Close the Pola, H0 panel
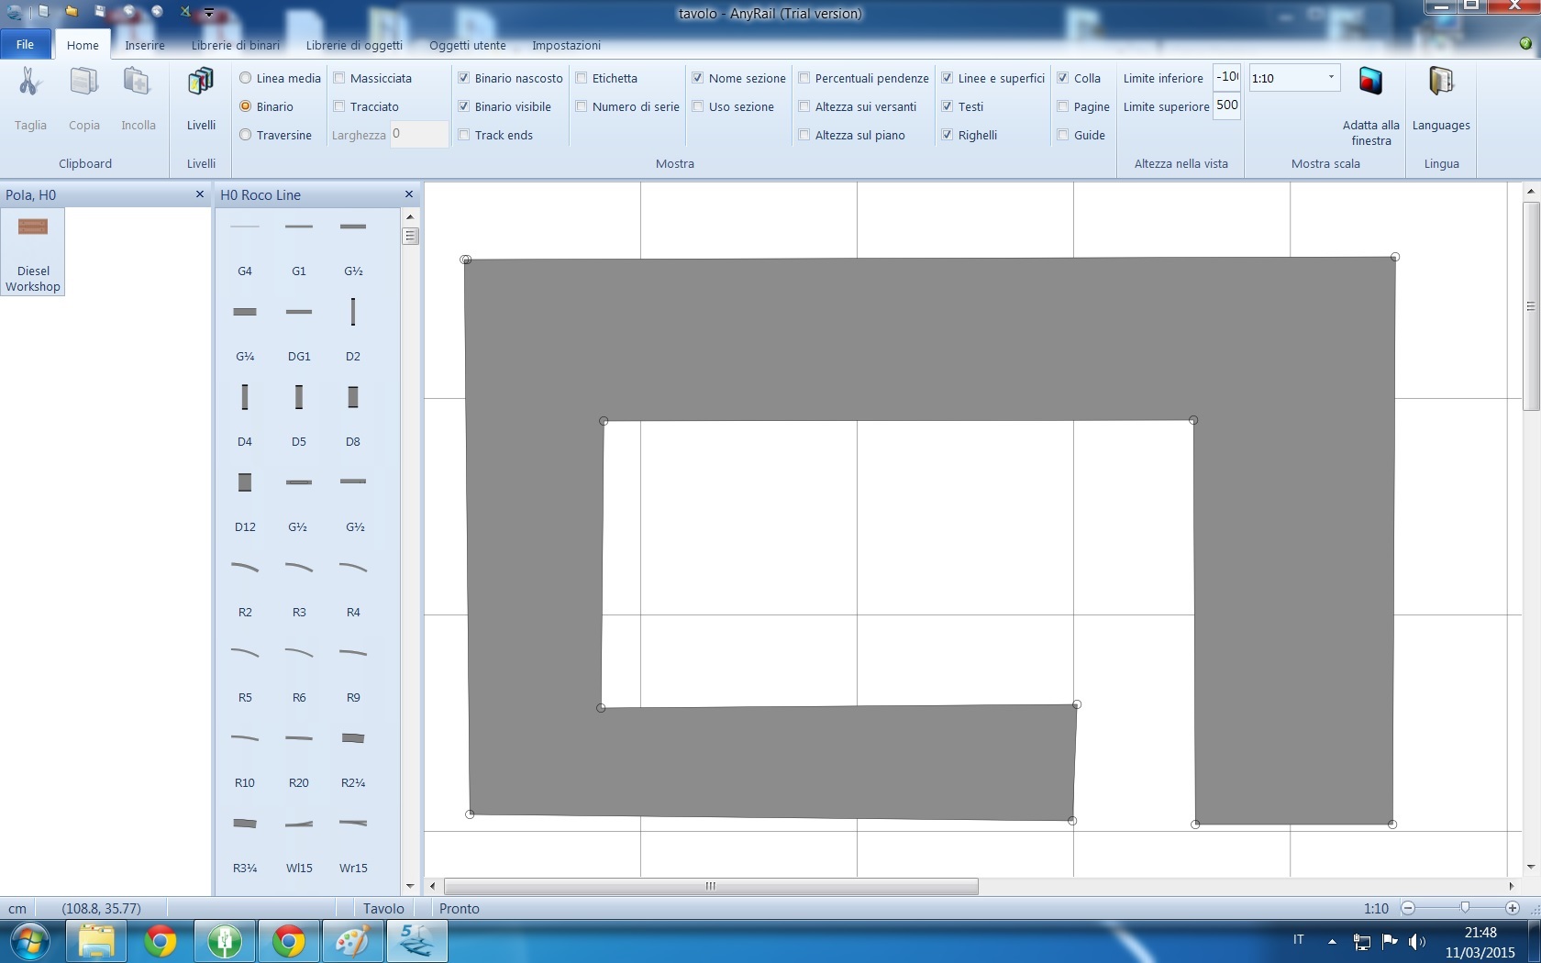Viewport: 1541px width, 963px height. [x=200, y=194]
